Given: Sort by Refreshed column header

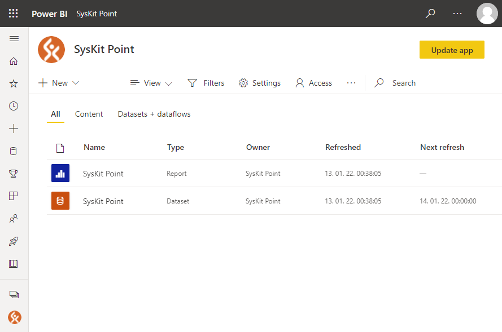Looking at the screenshot, I should [x=343, y=147].
